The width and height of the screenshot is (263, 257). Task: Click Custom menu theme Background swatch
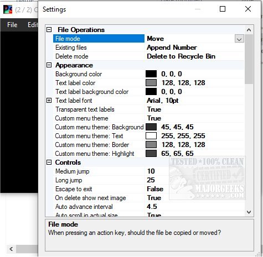coord(151,127)
